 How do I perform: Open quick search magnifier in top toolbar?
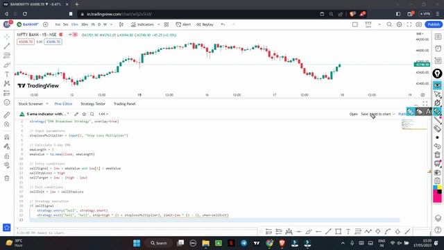[389, 25]
